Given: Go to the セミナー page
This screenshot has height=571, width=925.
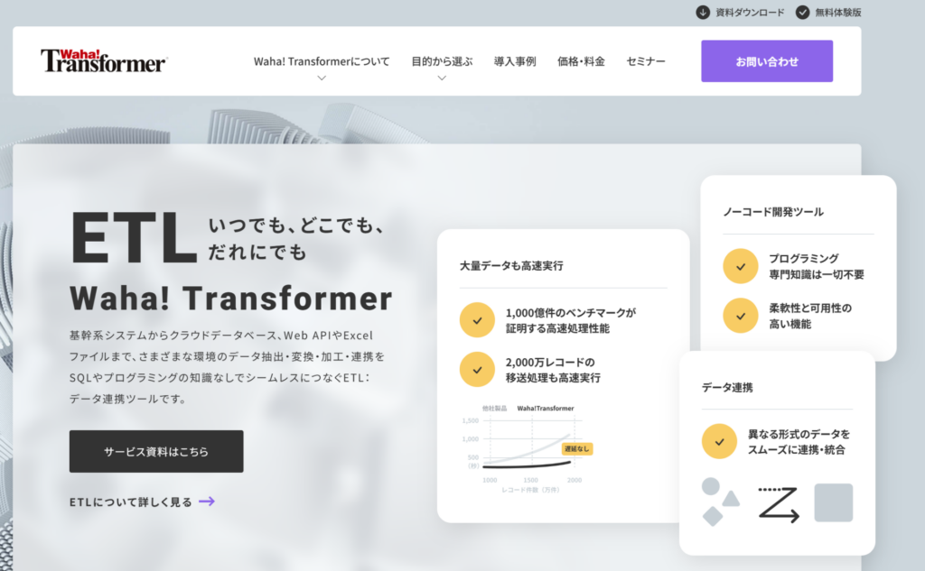Looking at the screenshot, I should point(645,61).
